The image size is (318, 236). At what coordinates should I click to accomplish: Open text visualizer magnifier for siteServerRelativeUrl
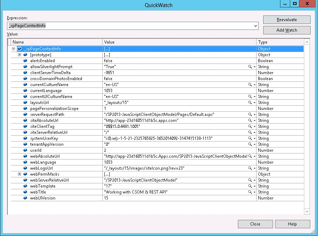pyautogui.click(x=250, y=132)
